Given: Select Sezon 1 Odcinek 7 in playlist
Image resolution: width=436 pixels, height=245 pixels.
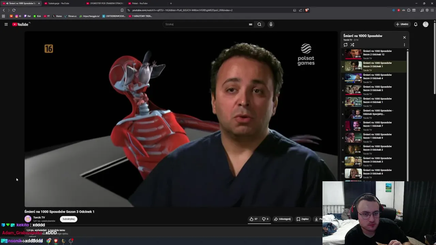Looking at the screenshot, I should (374, 126).
